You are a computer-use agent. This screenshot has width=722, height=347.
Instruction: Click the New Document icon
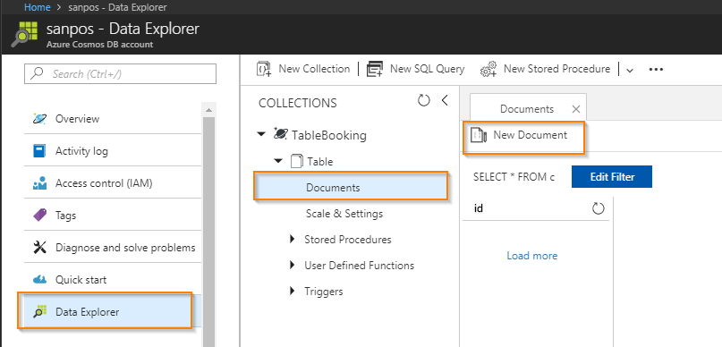point(479,135)
